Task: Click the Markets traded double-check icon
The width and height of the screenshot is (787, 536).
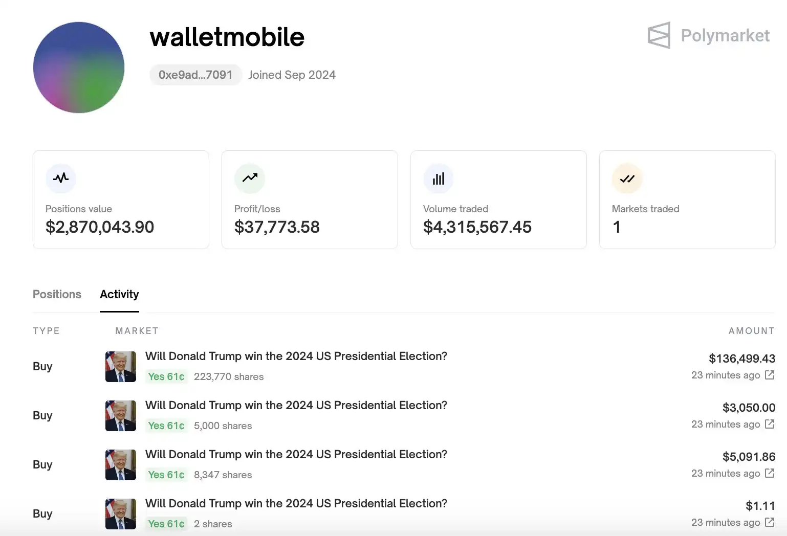Action: (627, 178)
